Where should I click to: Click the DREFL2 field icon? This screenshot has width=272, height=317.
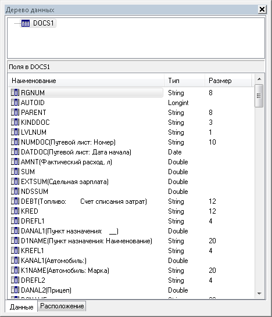(15, 280)
